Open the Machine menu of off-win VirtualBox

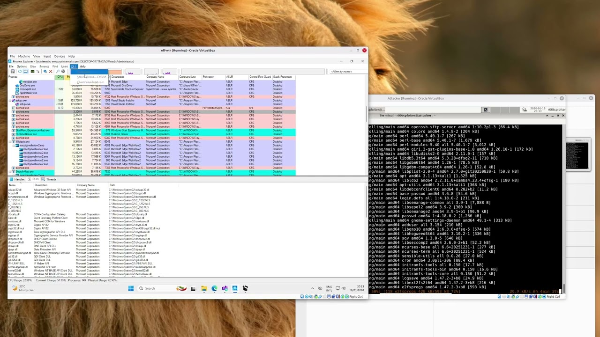(24, 56)
